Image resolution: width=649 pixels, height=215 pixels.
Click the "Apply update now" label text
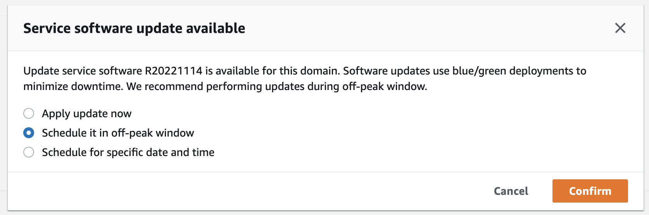click(86, 113)
